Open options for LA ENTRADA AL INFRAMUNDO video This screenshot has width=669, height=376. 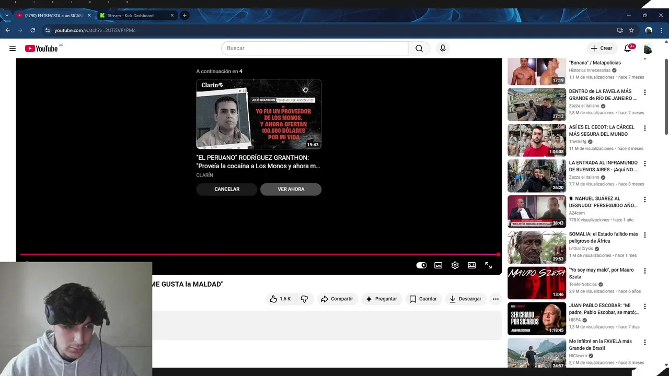644,163
